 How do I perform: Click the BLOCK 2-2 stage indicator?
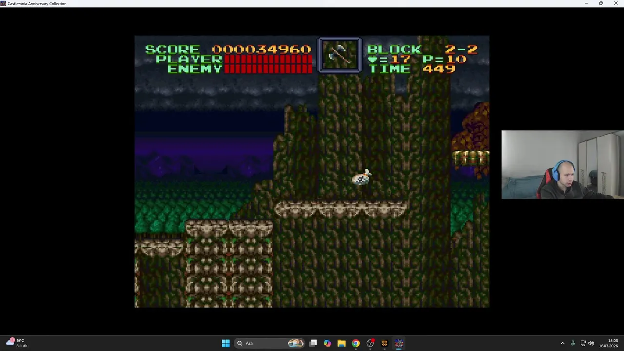pos(422,49)
